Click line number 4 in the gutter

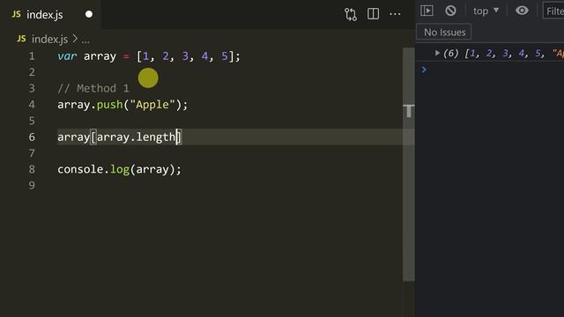[x=32, y=105]
